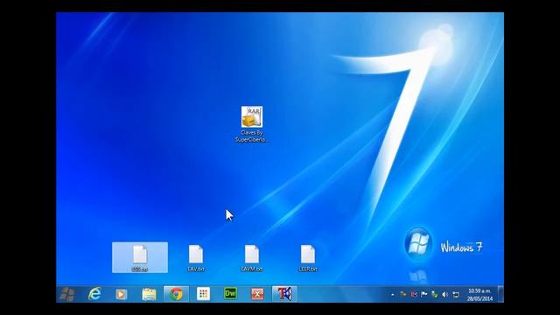Open the colored dots grid app in taskbar

[x=203, y=294]
